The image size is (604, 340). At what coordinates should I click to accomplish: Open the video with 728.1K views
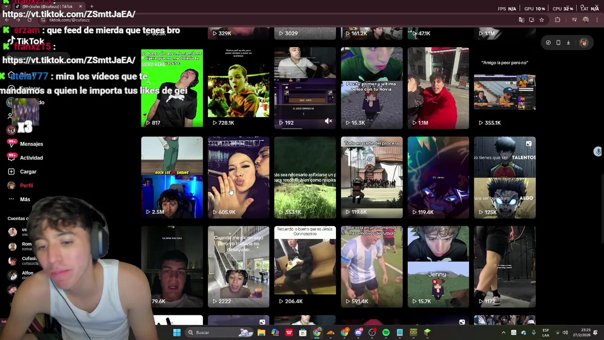click(238, 88)
